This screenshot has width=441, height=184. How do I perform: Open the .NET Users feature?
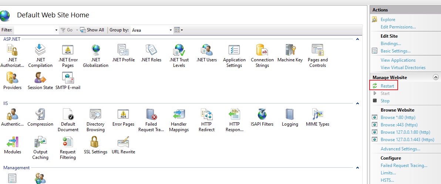pos(206,53)
